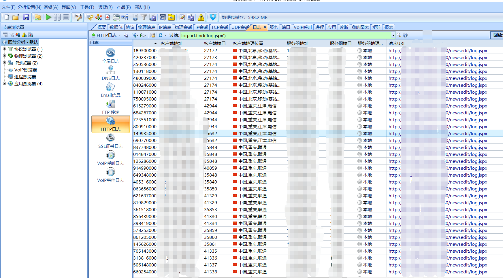Click the save log icon beside HTTP日志

click(x=126, y=35)
